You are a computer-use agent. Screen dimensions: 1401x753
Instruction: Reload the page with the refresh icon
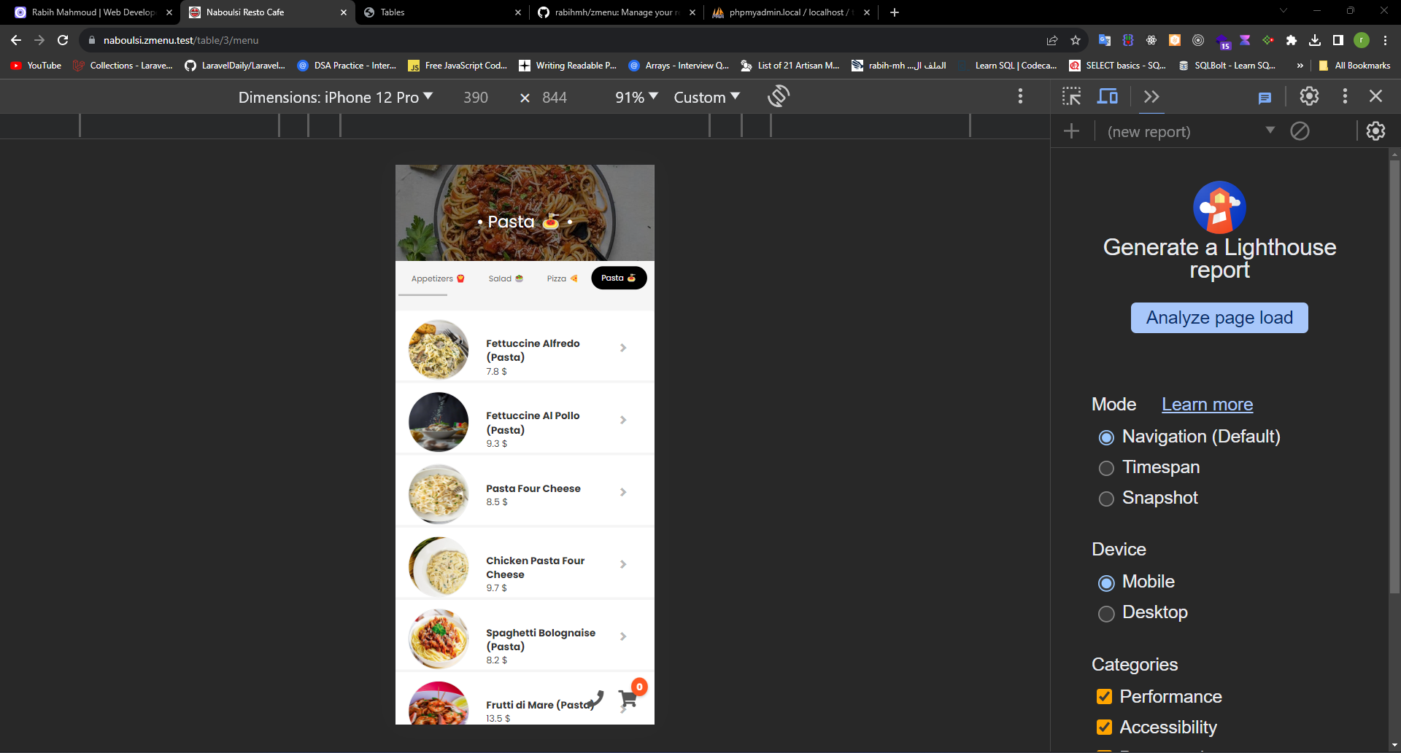[63, 40]
